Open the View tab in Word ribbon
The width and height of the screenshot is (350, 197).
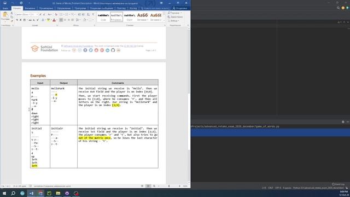(133, 8)
